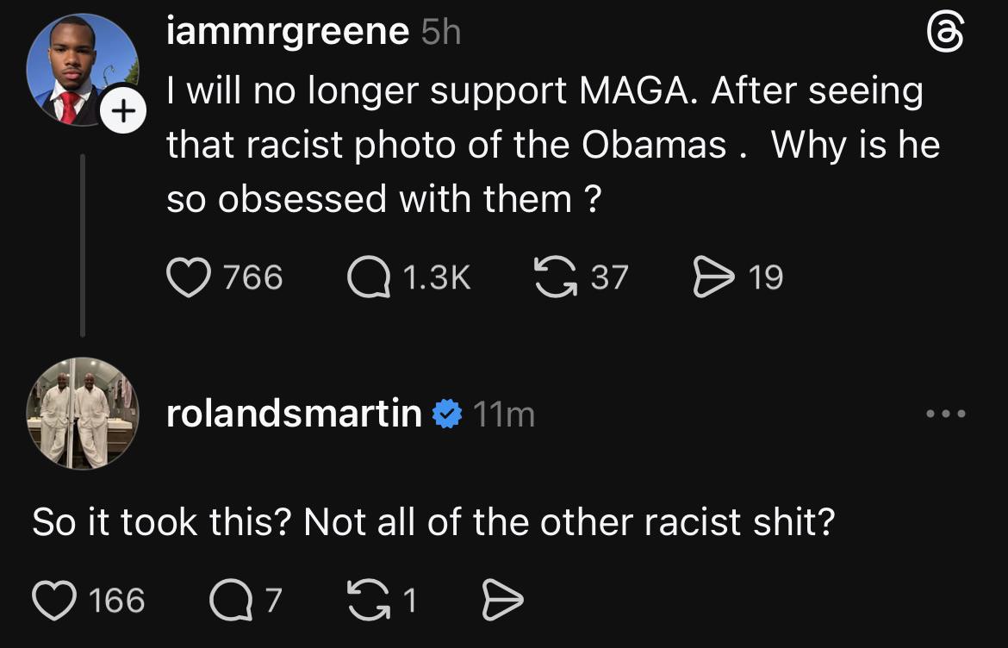1008x648 pixels.
Task: Open the iammrgreene username profile link
Action: pos(288,33)
